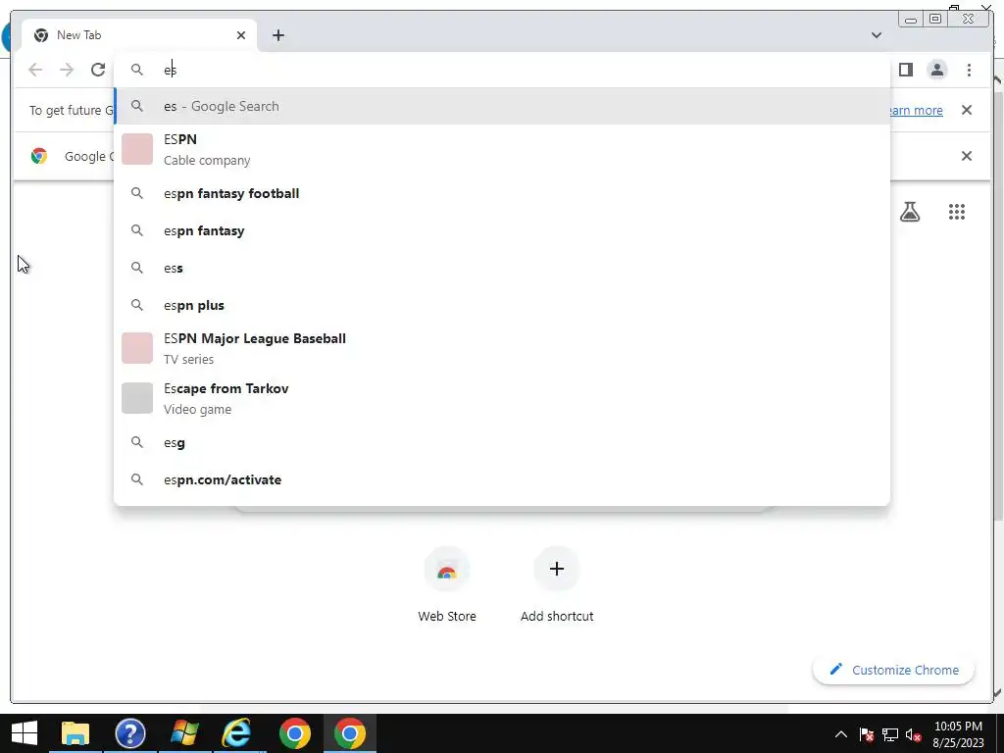1004x753 pixels.
Task: Switch to the active Chrome taskbar window
Action: tap(350, 733)
